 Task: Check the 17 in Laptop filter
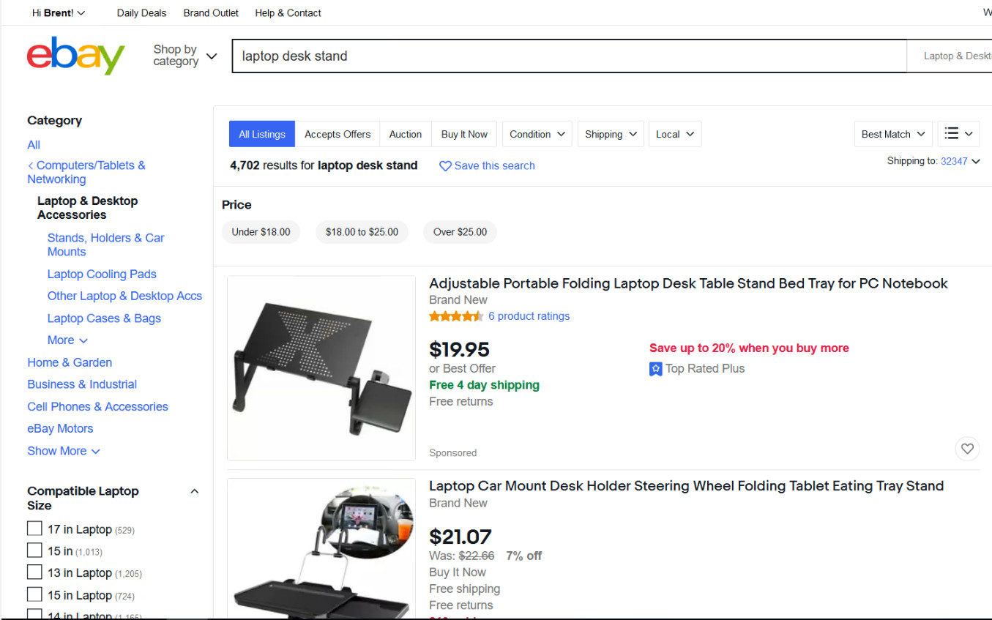[34, 528]
